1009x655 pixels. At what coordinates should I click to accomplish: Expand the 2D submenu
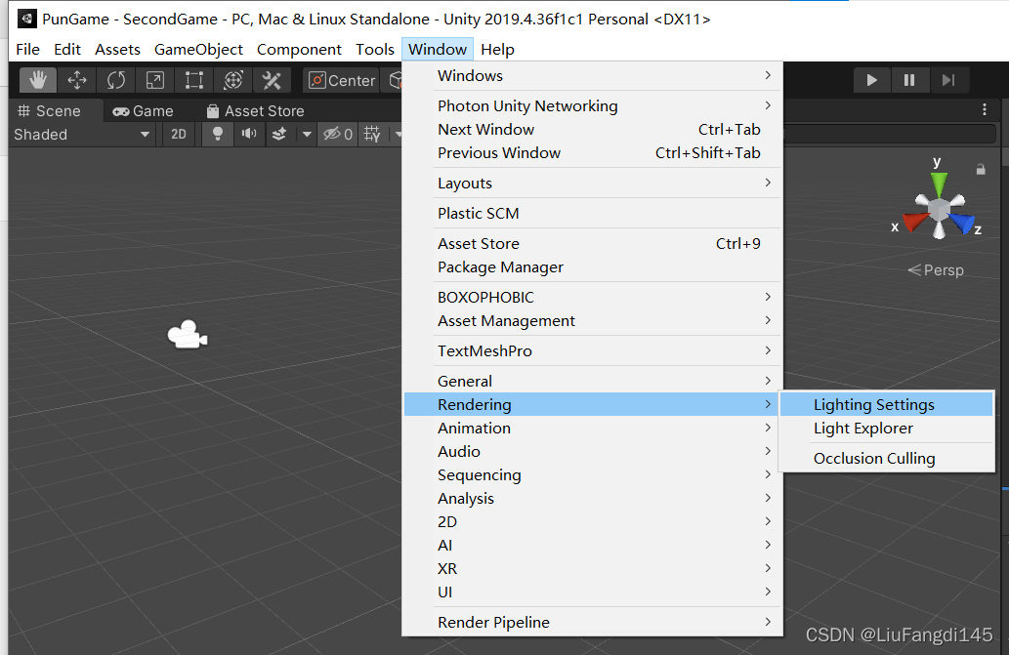[x=593, y=522]
